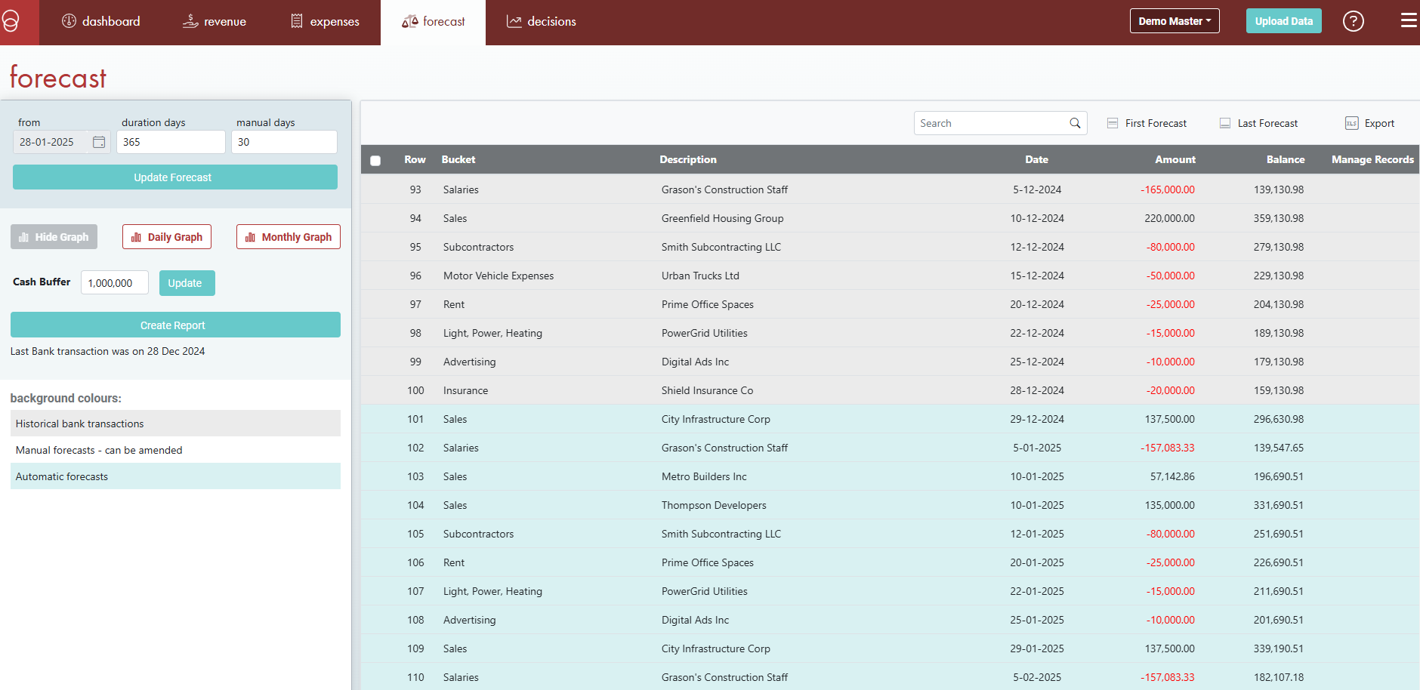1420x690 pixels.
Task: Expand the Demo Master dropdown
Action: [1174, 21]
